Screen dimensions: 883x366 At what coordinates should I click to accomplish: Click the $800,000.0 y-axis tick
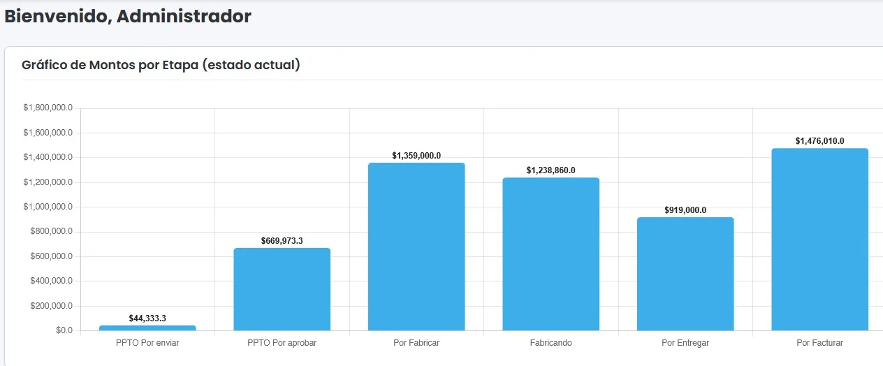51,232
